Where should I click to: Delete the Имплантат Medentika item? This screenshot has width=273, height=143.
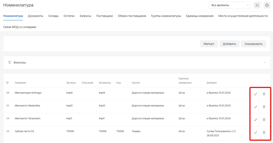tap(264, 107)
